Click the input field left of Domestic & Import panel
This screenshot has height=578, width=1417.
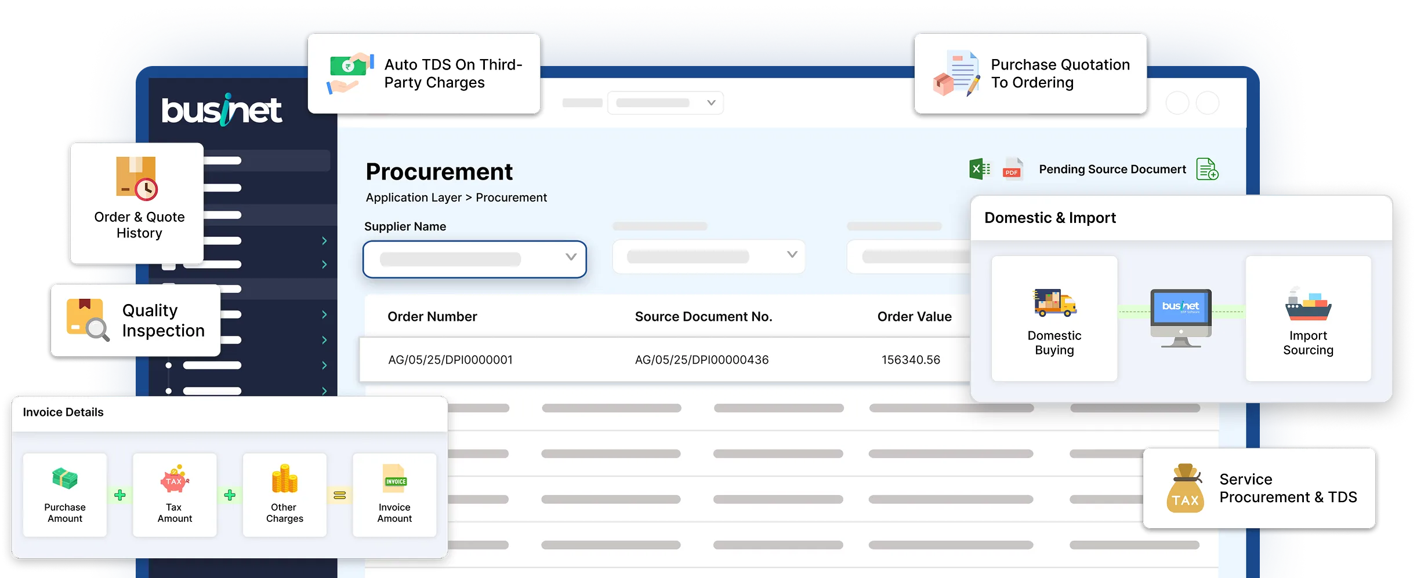909,256
